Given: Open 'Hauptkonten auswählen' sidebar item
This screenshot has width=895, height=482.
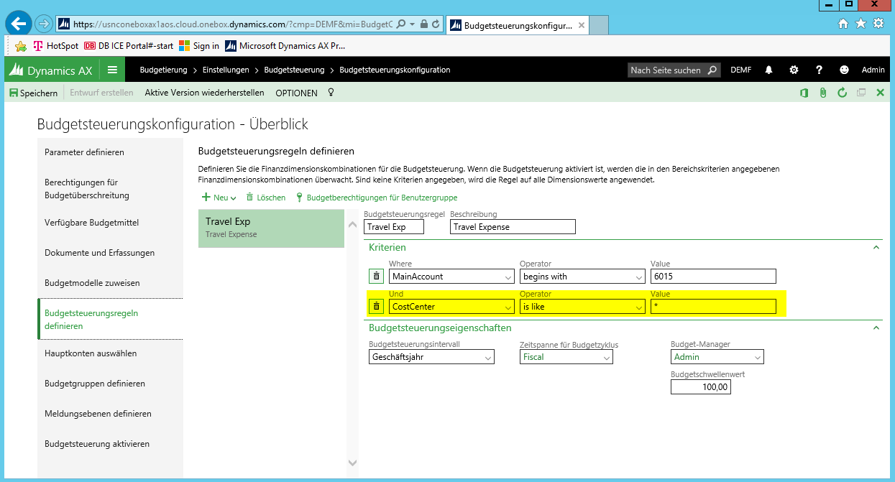Looking at the screenshot, I should [91, 353].
